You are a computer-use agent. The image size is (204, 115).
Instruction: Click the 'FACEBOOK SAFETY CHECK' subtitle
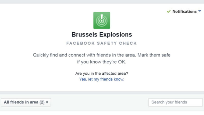coord(101,43)
